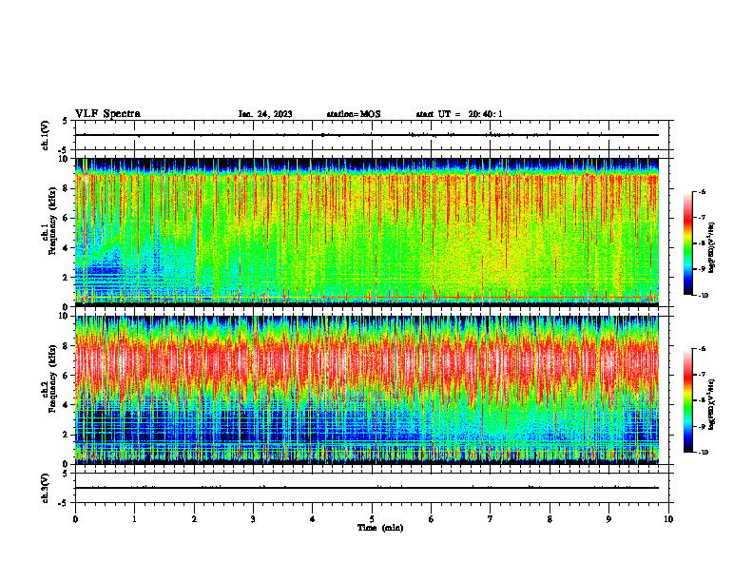Image resolution: width=753 pixels, height=582 pixels.
Task: Click the time axis tick label "10"
Action: (x=668, y=519)
